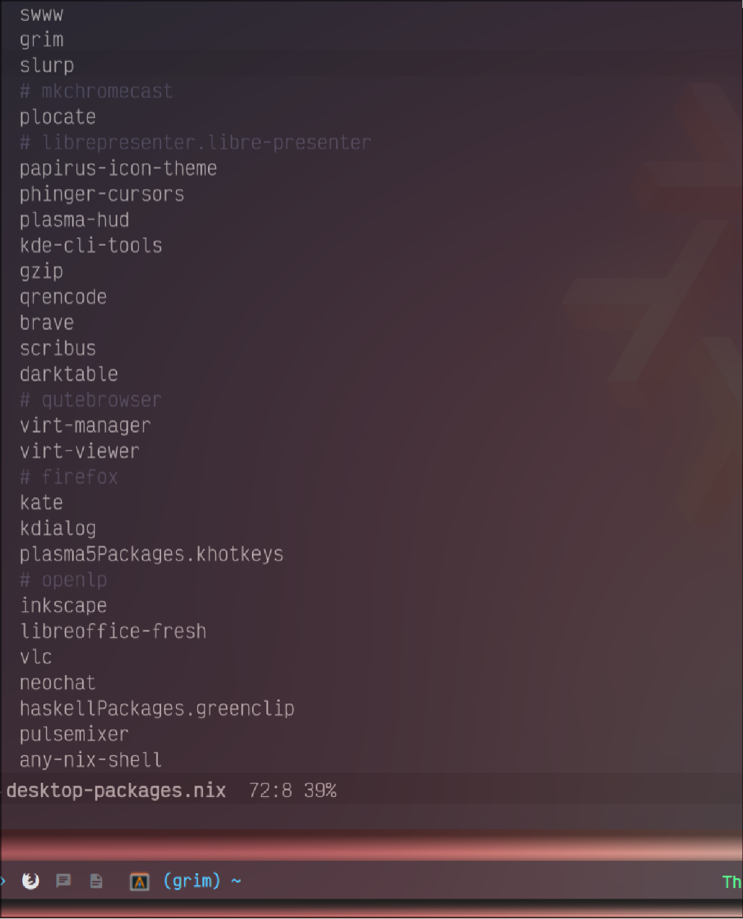Click the commented # qutebrowser line
Screen dimensions: 743x919
click(x=90, y=400)
